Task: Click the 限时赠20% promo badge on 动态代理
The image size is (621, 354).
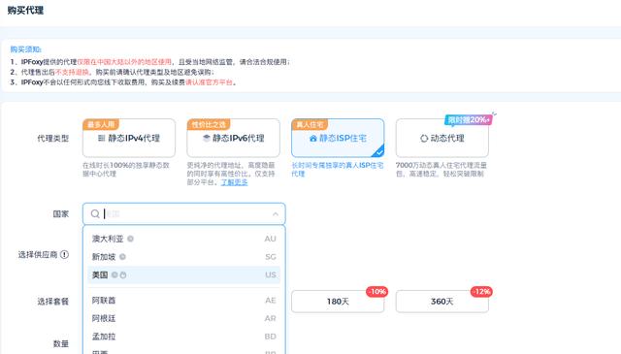Action: [x=469, y=119]
